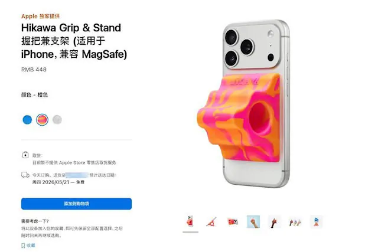Click the blue add-to-bag button
This screenshot has width=378, height=252.
[76, 204]
